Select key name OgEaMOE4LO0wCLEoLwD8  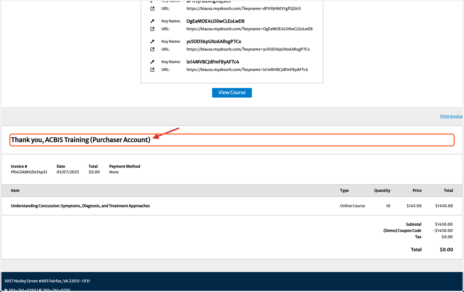pos(215,21)
